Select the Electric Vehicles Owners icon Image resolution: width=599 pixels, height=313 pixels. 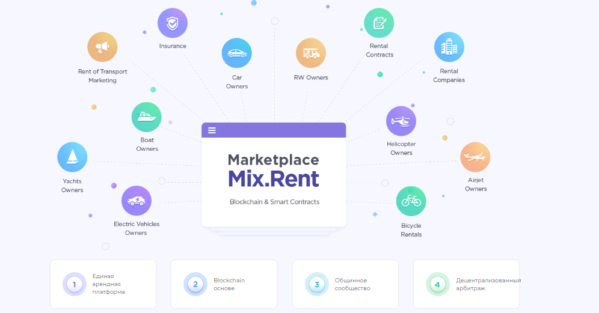[x=137, y=201]
